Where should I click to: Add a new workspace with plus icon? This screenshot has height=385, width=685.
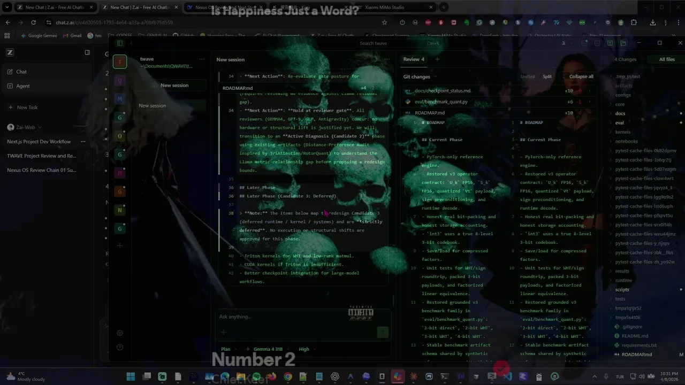(120, 246)
